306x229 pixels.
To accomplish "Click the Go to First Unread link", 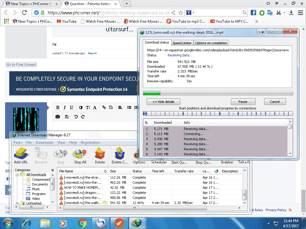I will pos(21,65).
